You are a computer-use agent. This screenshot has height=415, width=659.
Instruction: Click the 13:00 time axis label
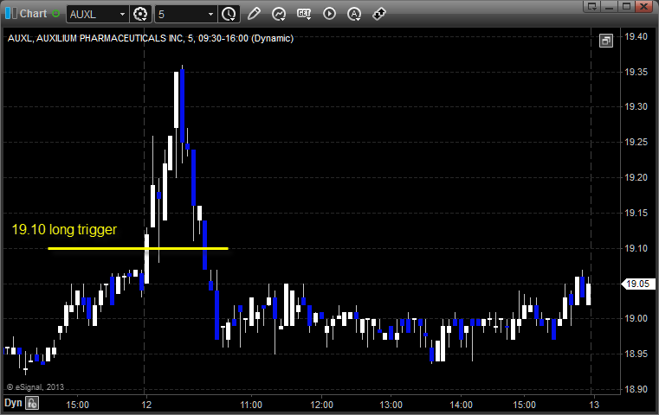pyautogui.click(x=391, y=405)
